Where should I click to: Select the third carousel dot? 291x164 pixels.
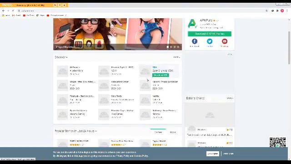click(175, 47)
